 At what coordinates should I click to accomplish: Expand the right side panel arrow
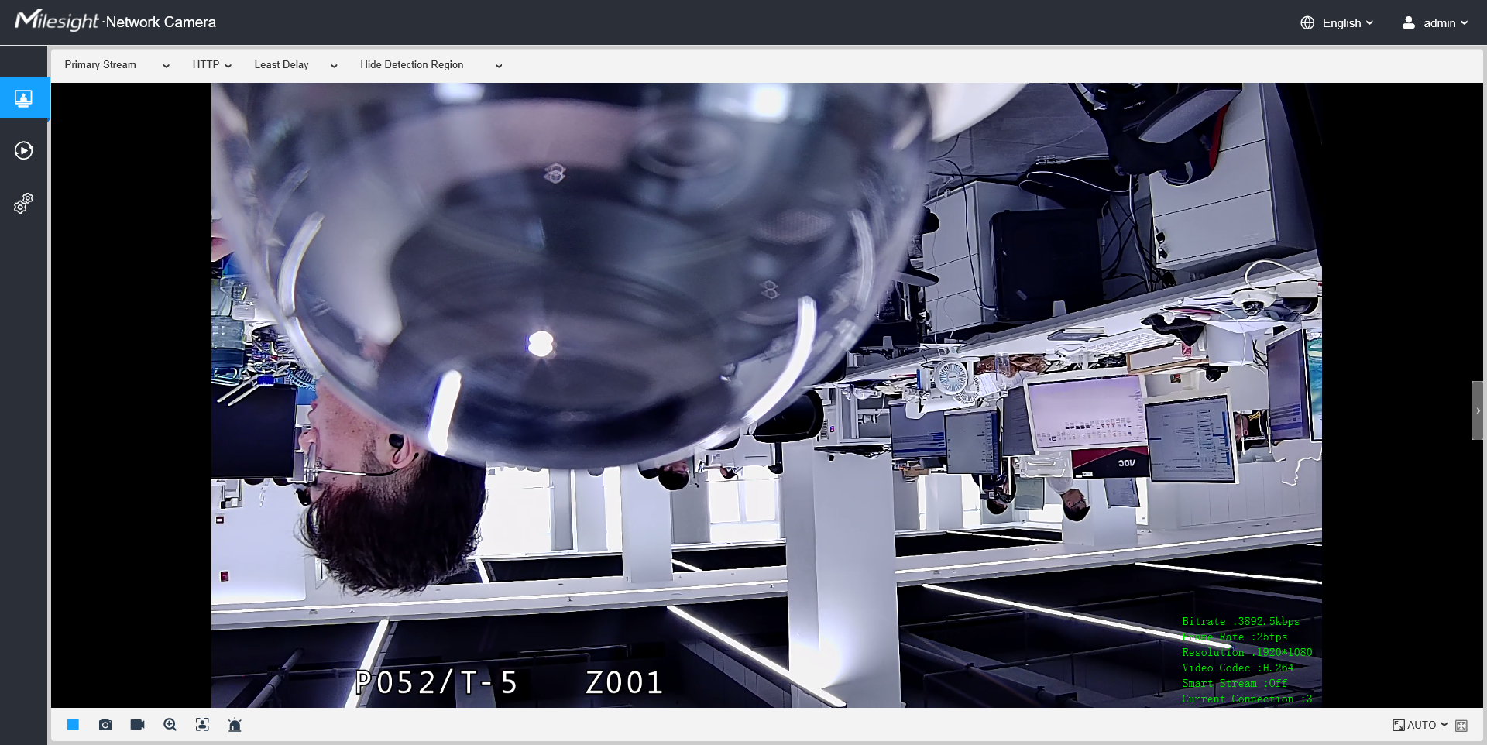pyautogui.click(x=1478, y=410)
